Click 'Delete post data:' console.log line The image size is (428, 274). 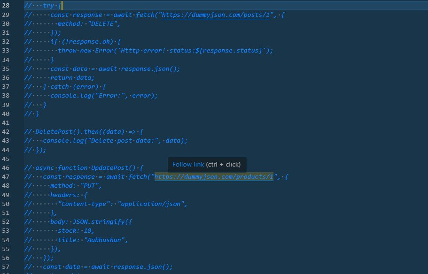click(115, 141)
